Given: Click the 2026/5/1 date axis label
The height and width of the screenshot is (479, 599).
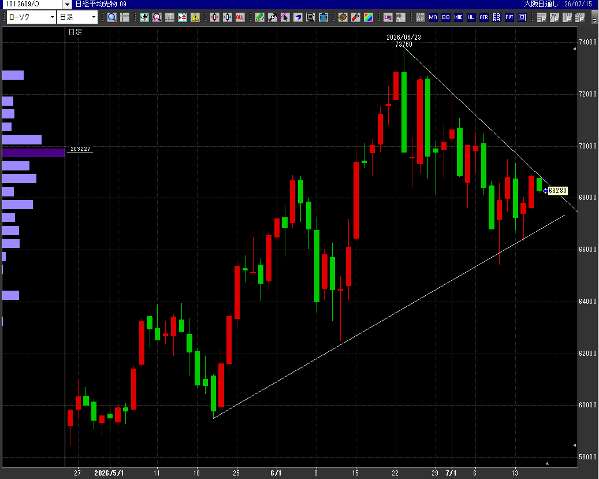Looking at the screenshot, I should pyautogui.click(x=109, y=473).
